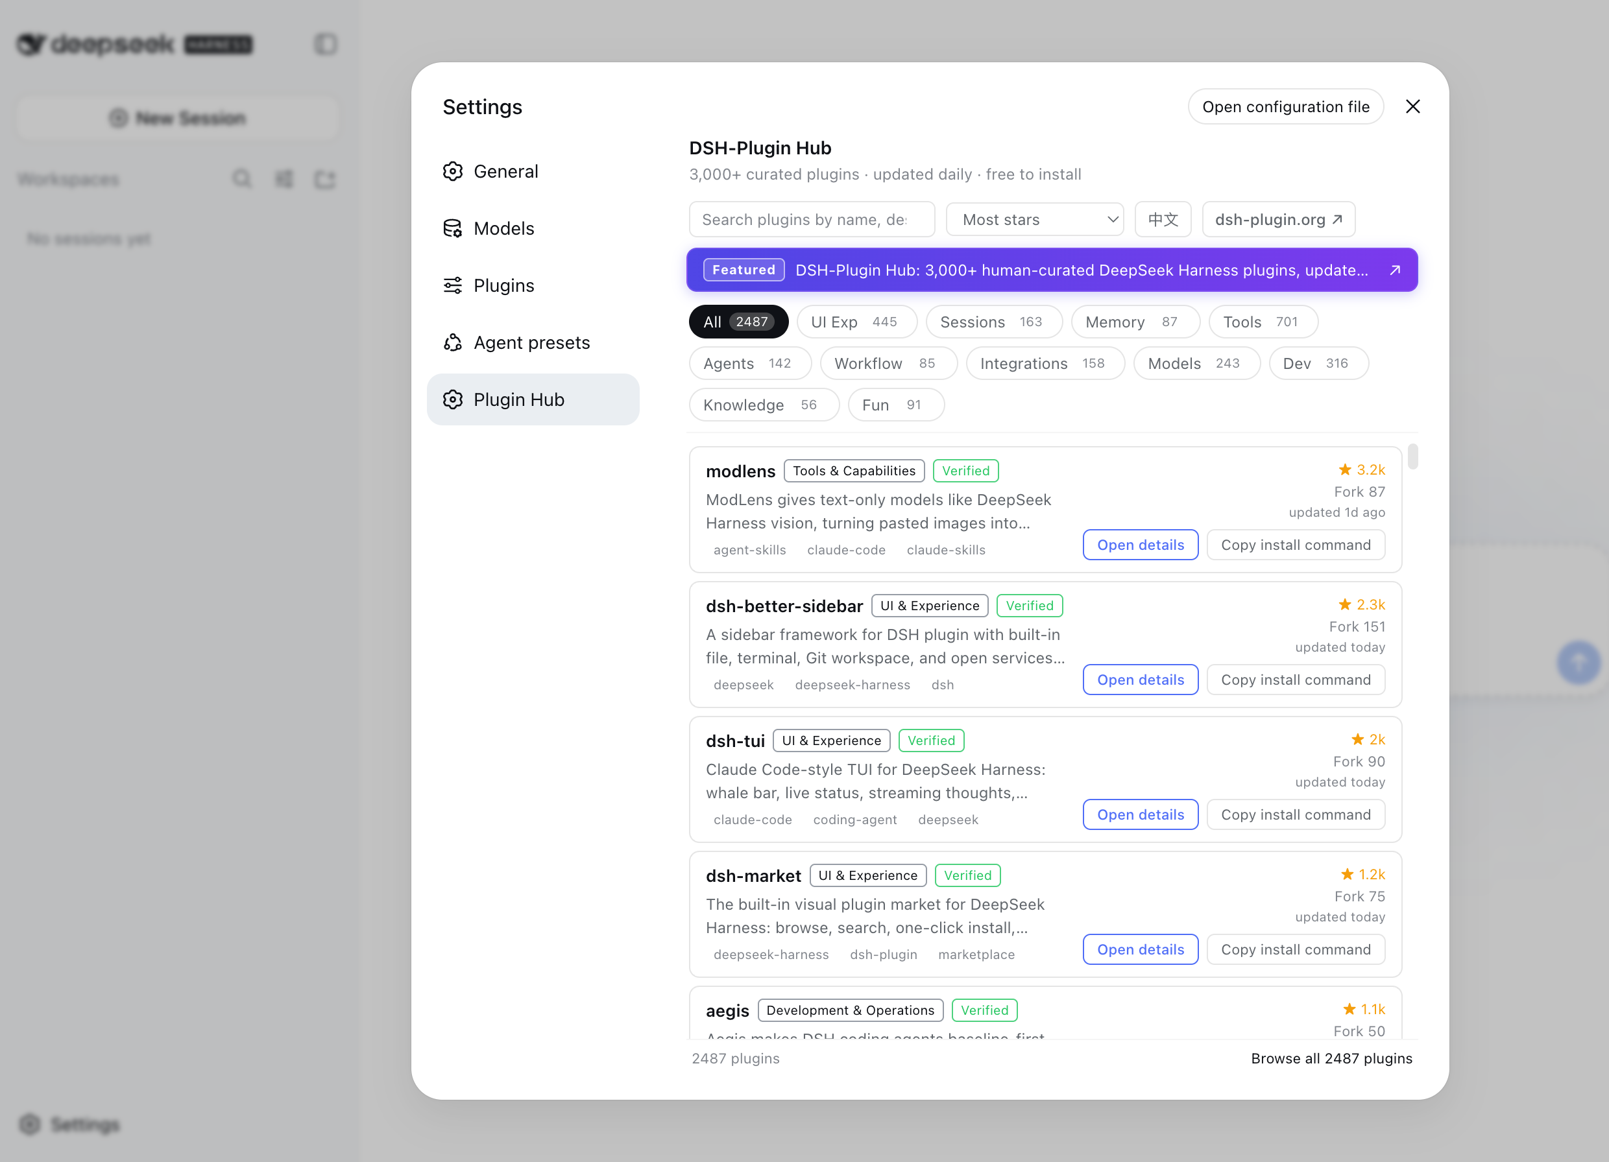Click the arrow icon on Featured banner
The image size is (1609, 1162).
[1395, 269]
